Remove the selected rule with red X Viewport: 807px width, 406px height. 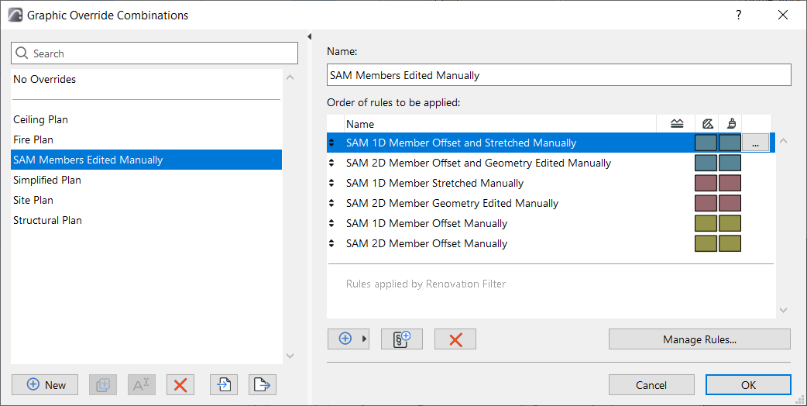(x=455, y=339)
